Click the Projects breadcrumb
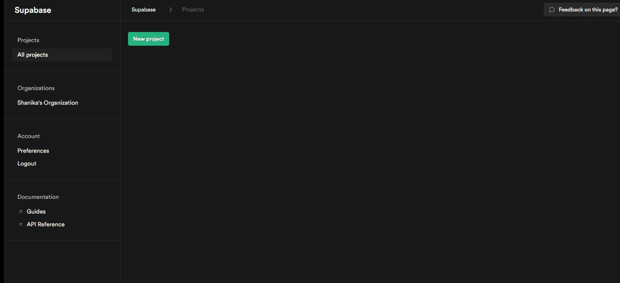Screen dimensions: 620x283 [193, 10]
